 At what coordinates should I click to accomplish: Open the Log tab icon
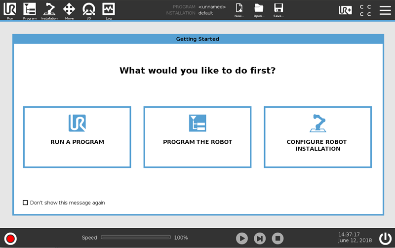[x=109, y=10]
